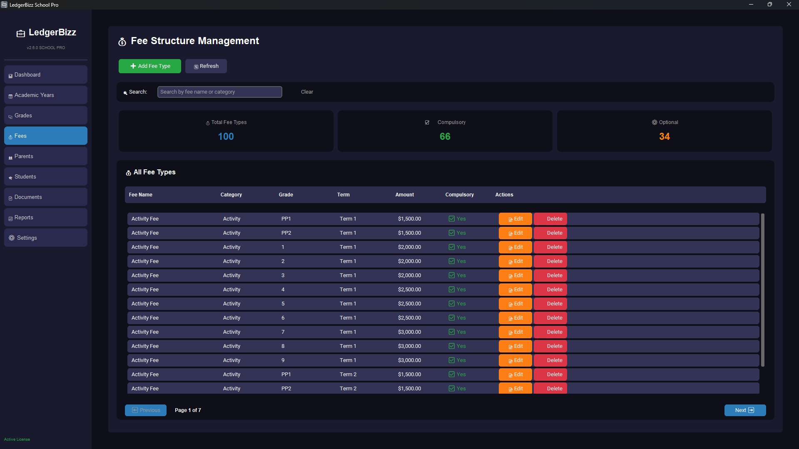Screen dimensions: 799x449
Task: Click the checkbox icon on the Compulsory stat card
Action: (x=427, y=122)
